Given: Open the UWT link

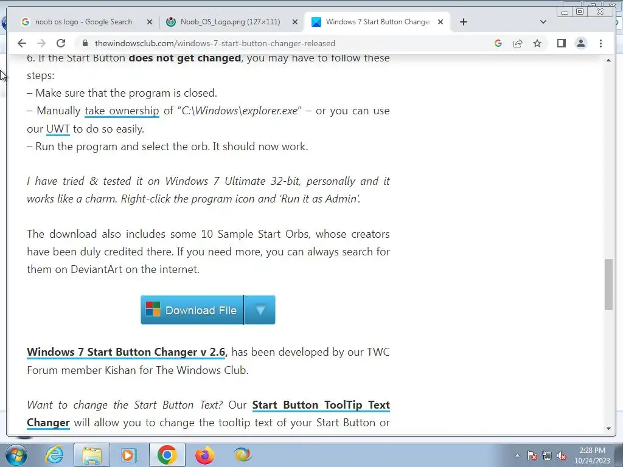Looking at the screenshot, I should 58,129.
